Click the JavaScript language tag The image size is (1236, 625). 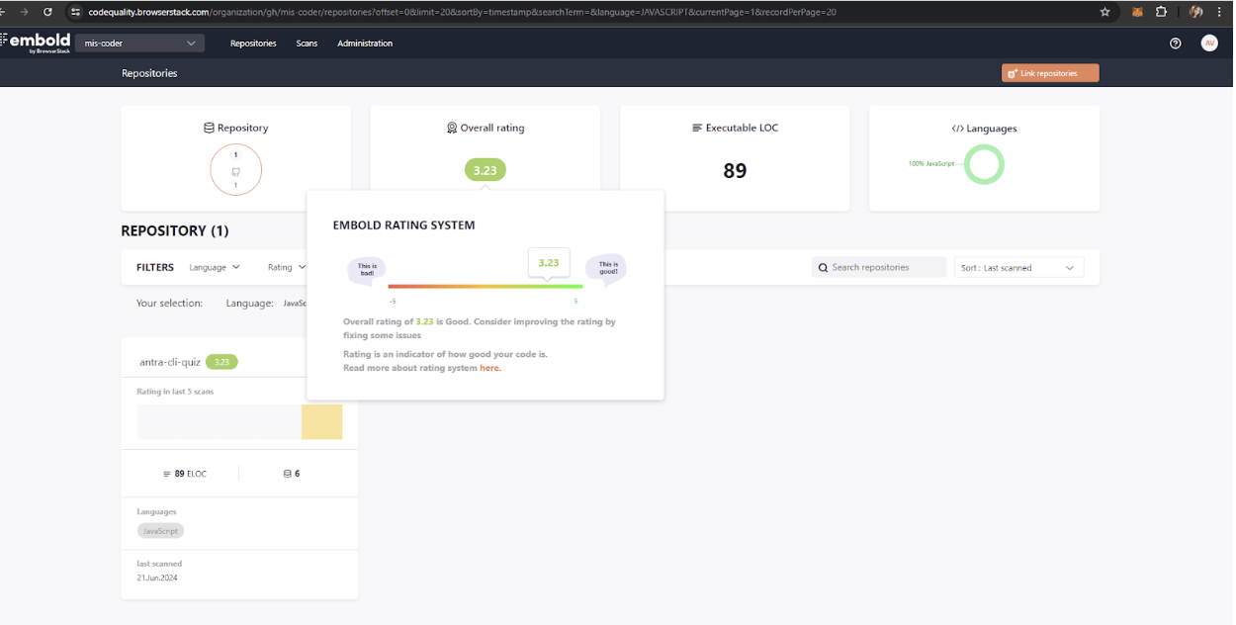(x=160, y=531)
